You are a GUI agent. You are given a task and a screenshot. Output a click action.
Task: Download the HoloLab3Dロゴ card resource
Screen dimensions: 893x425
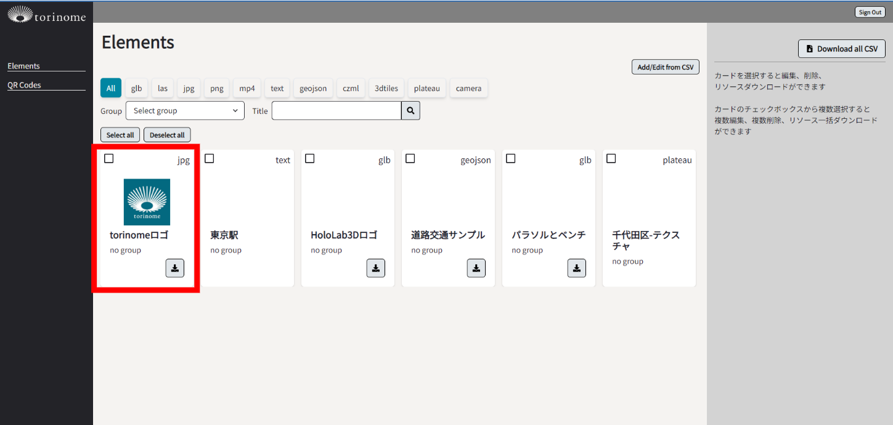pyautogui.click(x=376, y=268)
